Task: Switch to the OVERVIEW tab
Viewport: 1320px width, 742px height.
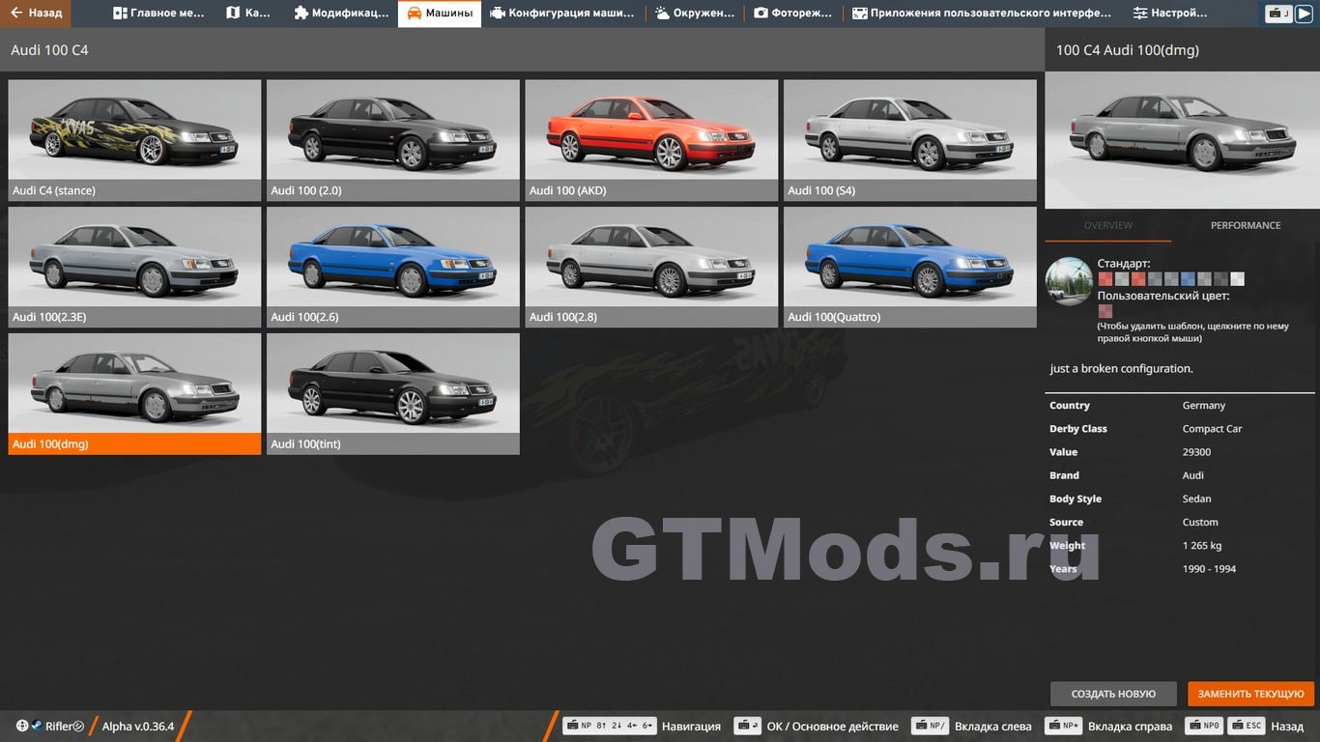Action: pyautogui.click(x=1108, y=225)
